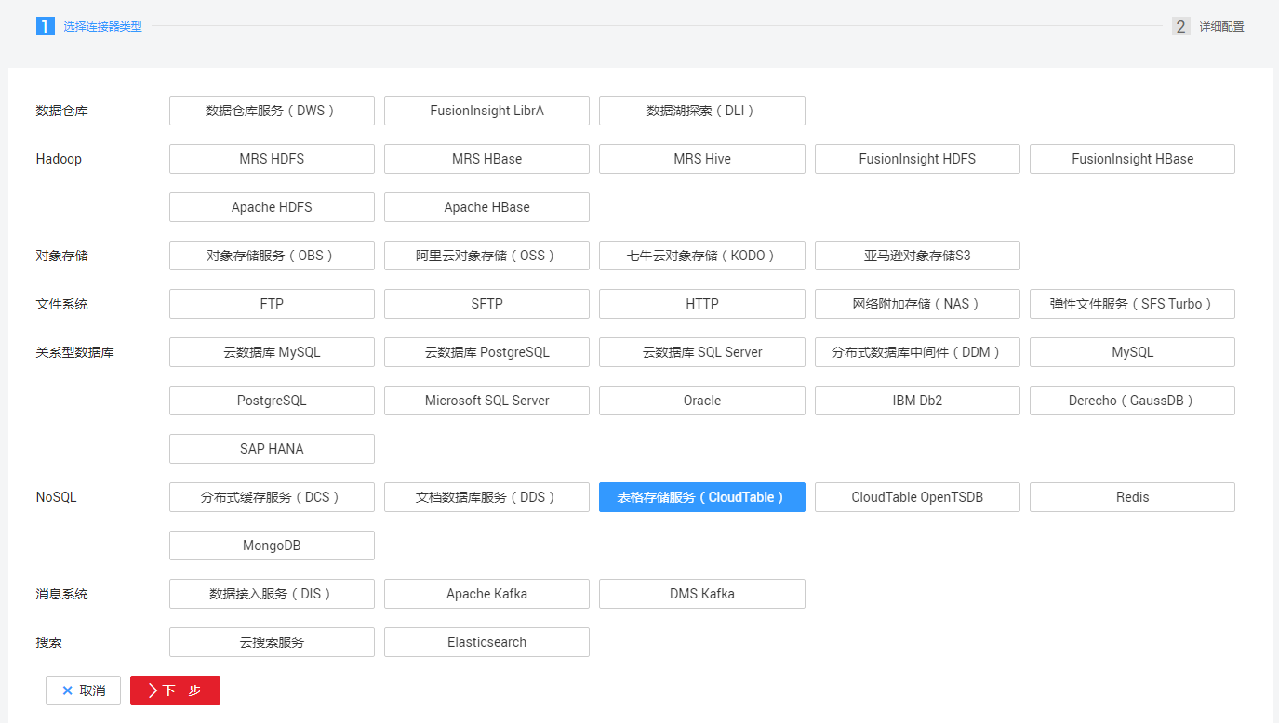Pick the SAP HANA connector
Screen dimensions: 1279x723
272,449
